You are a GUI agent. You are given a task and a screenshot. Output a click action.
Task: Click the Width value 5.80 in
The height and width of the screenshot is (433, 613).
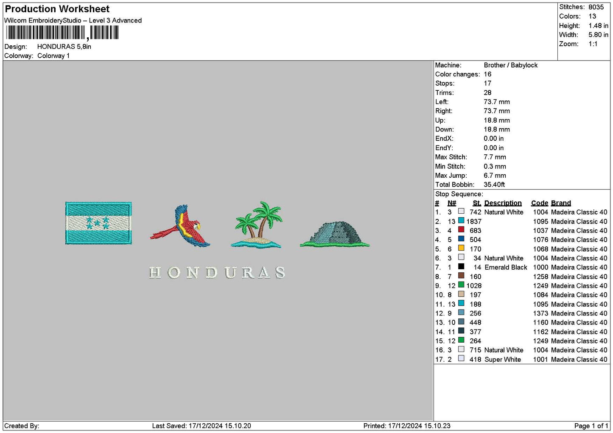pos(598,35)
